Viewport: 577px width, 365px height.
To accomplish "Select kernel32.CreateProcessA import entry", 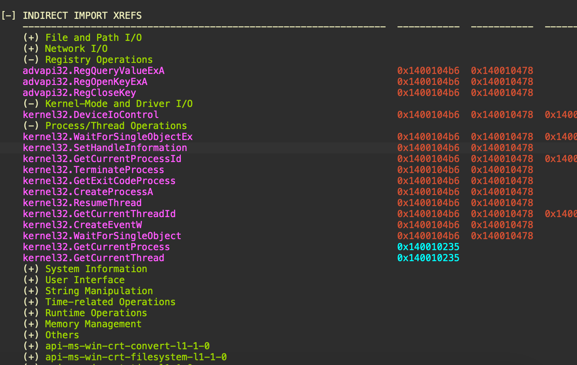I will [88, 192].
